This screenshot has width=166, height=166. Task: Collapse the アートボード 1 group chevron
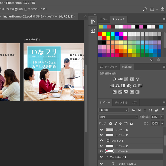(107, 157)
